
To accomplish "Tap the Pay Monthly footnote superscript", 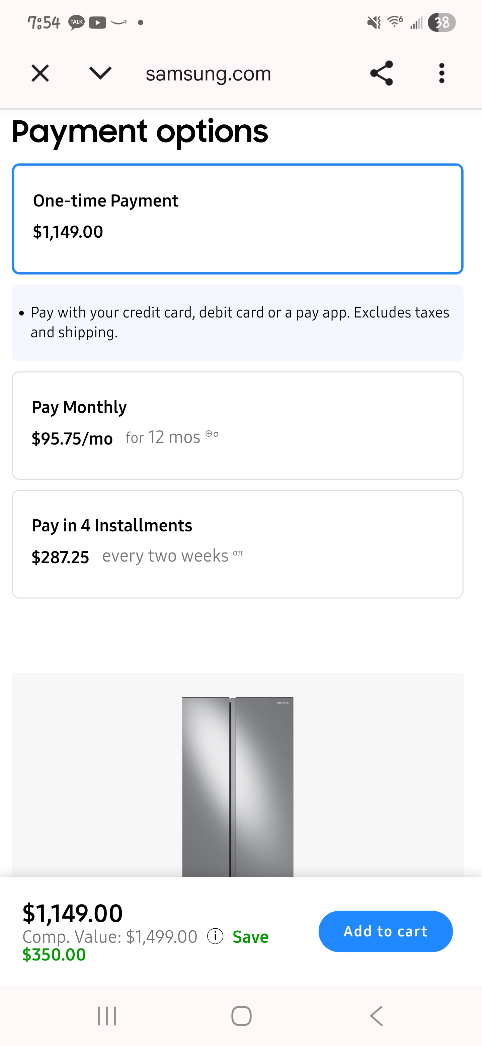I will point(212,434).
